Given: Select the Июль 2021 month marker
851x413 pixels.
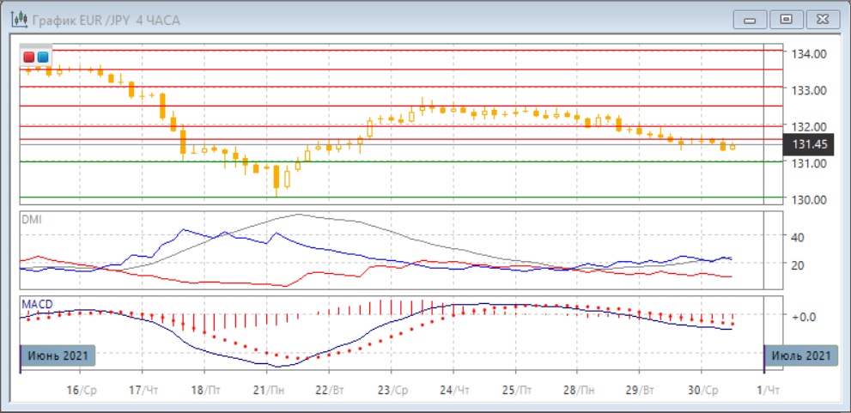Looking at the screenshot, I should point(800,355).
